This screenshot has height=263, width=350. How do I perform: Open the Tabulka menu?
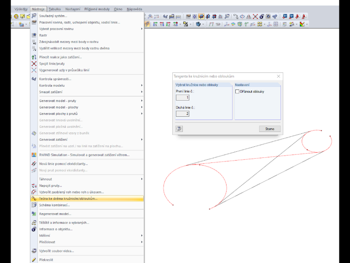pos(55,9)
